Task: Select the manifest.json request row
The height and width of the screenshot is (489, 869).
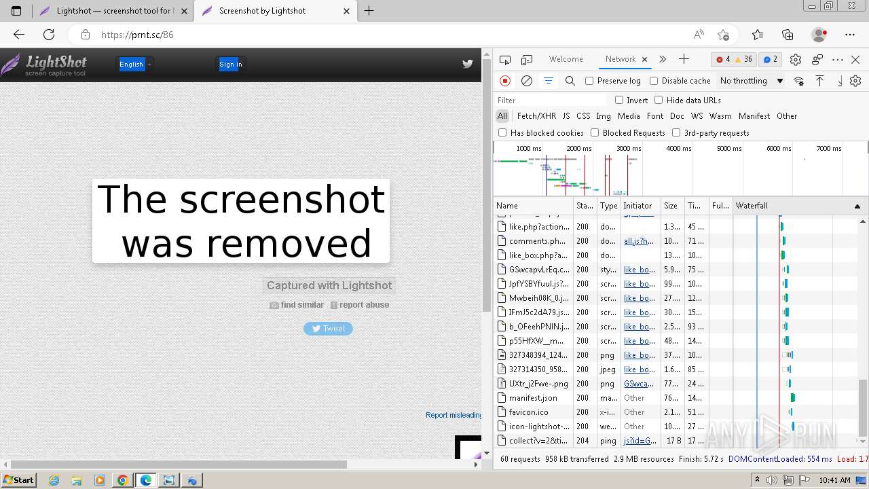Action: tap(676, 398)
